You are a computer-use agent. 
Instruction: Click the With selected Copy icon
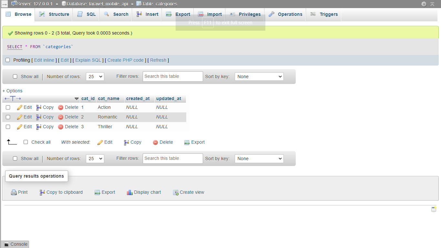click(127, 142)
